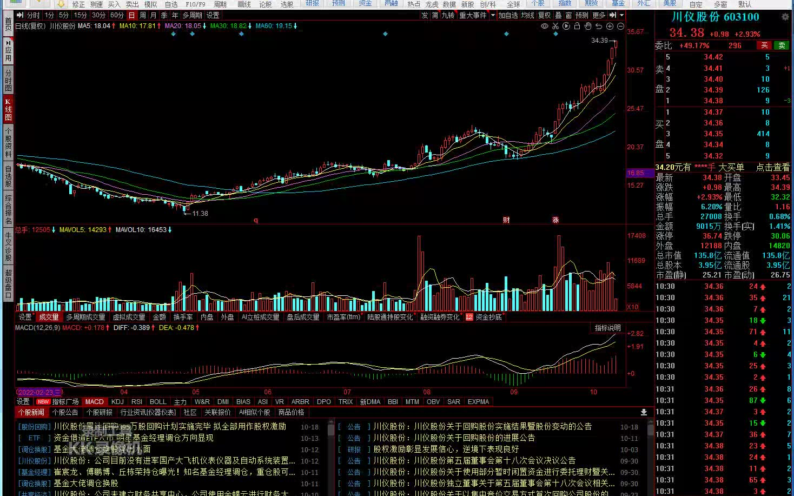This screenshot has width=794, height=496.
Task: Toggle the 九转 indicator
Action: (448, 15)
